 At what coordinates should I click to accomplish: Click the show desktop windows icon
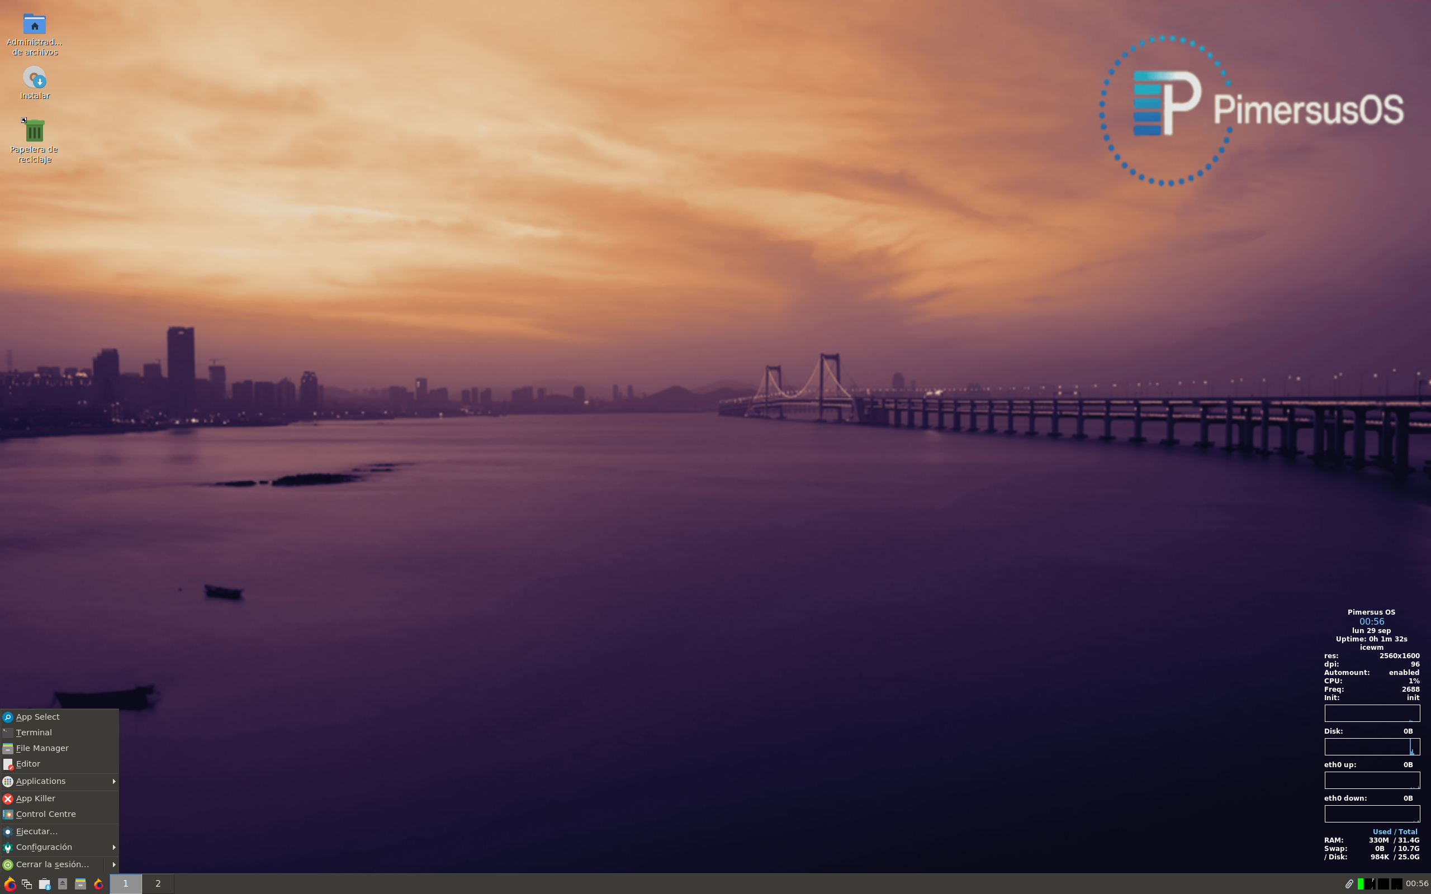tap(27, 884)
